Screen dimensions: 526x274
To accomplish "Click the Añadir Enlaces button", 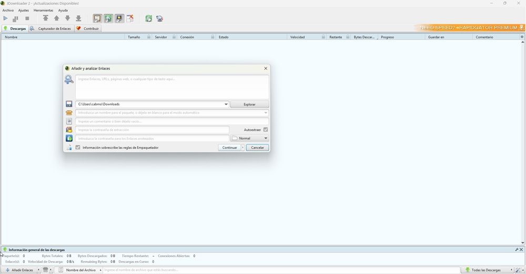I will click(19, 270).
